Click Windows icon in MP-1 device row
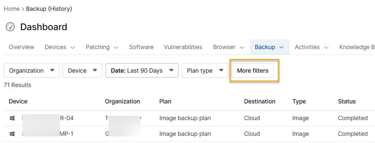375x143 pixels. (x=12, y=134)
